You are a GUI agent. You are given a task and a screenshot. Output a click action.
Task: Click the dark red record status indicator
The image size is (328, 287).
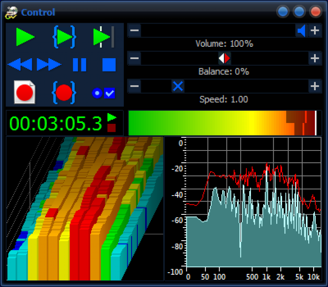coord(112,128)
